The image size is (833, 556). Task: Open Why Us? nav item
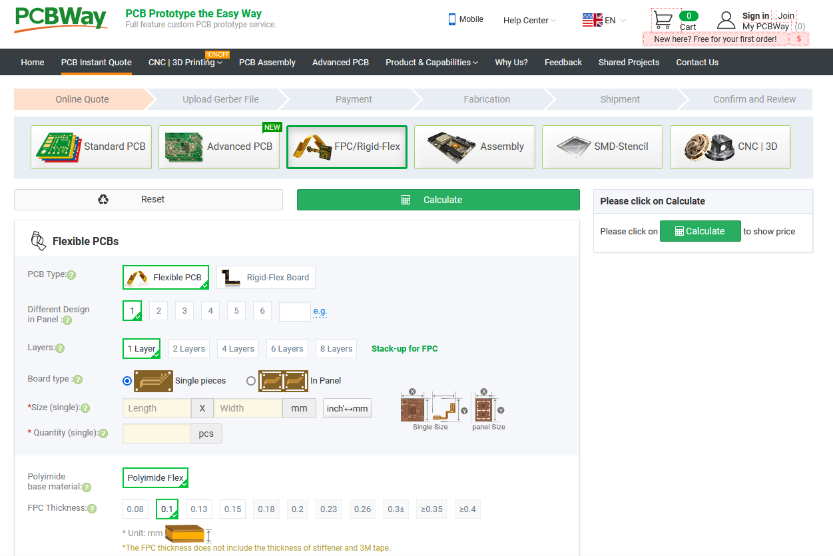click(x=511, y=63)
